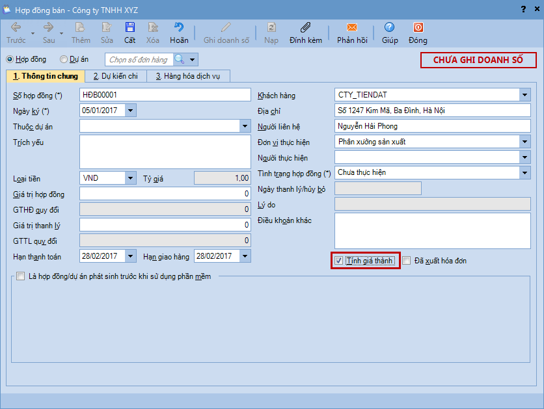Click the Cất save icon
Viewport: 544px width, 409px height.
(130, 28)
